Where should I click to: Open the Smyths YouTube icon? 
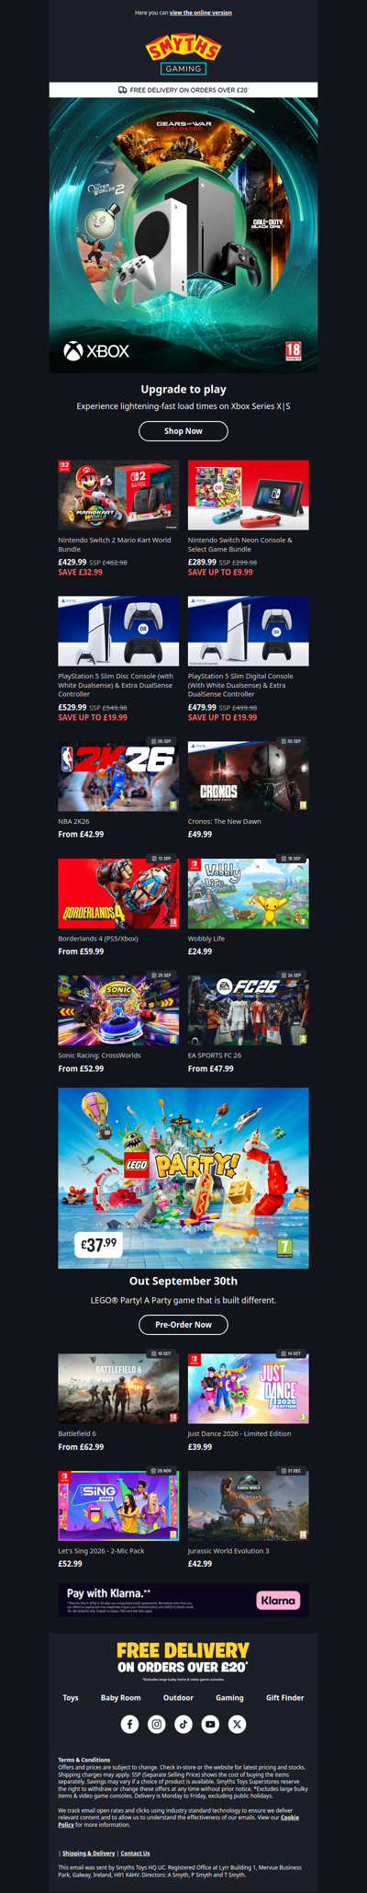[x=210, y=1724]
